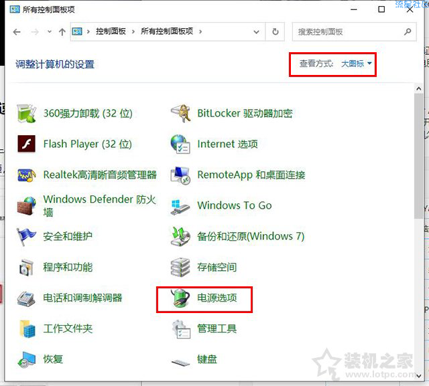Open the Realtek audio manager icon
The width and height of the screenshot is (429, 386).
coord(26,175)
